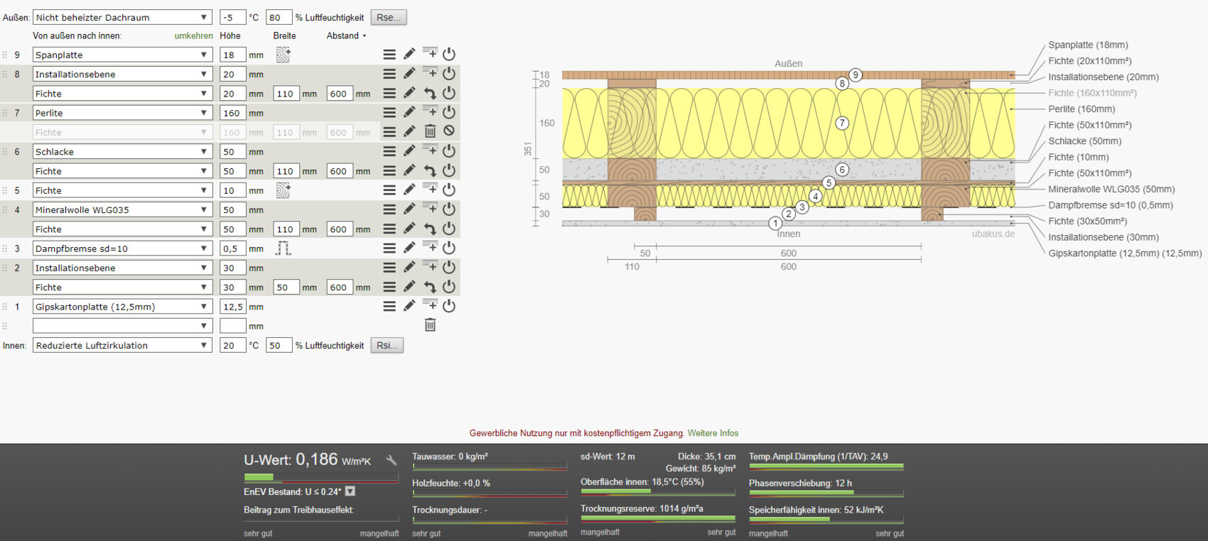This screenshot has width=1208, height=541.
Task: Re-enable the greyed-out Fichte row via its circle-slash icon
Action: point(449,131)
